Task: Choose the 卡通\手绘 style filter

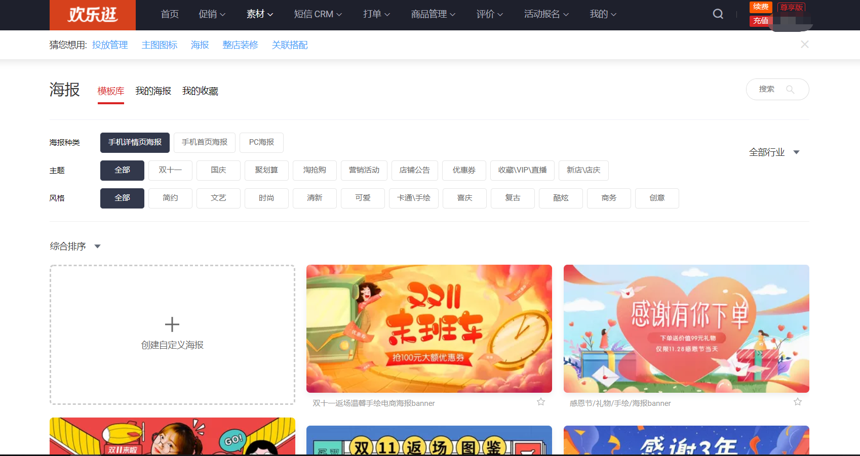Action: click(414, 198)
